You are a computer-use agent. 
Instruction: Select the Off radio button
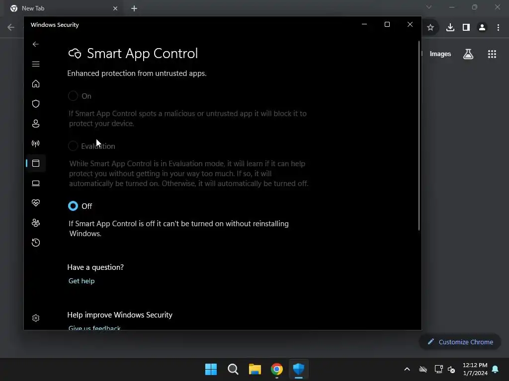pos(73,206)
